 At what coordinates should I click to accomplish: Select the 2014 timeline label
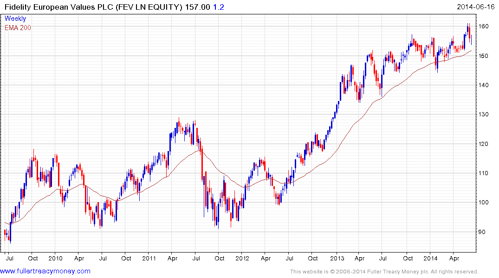pos(431,258)
